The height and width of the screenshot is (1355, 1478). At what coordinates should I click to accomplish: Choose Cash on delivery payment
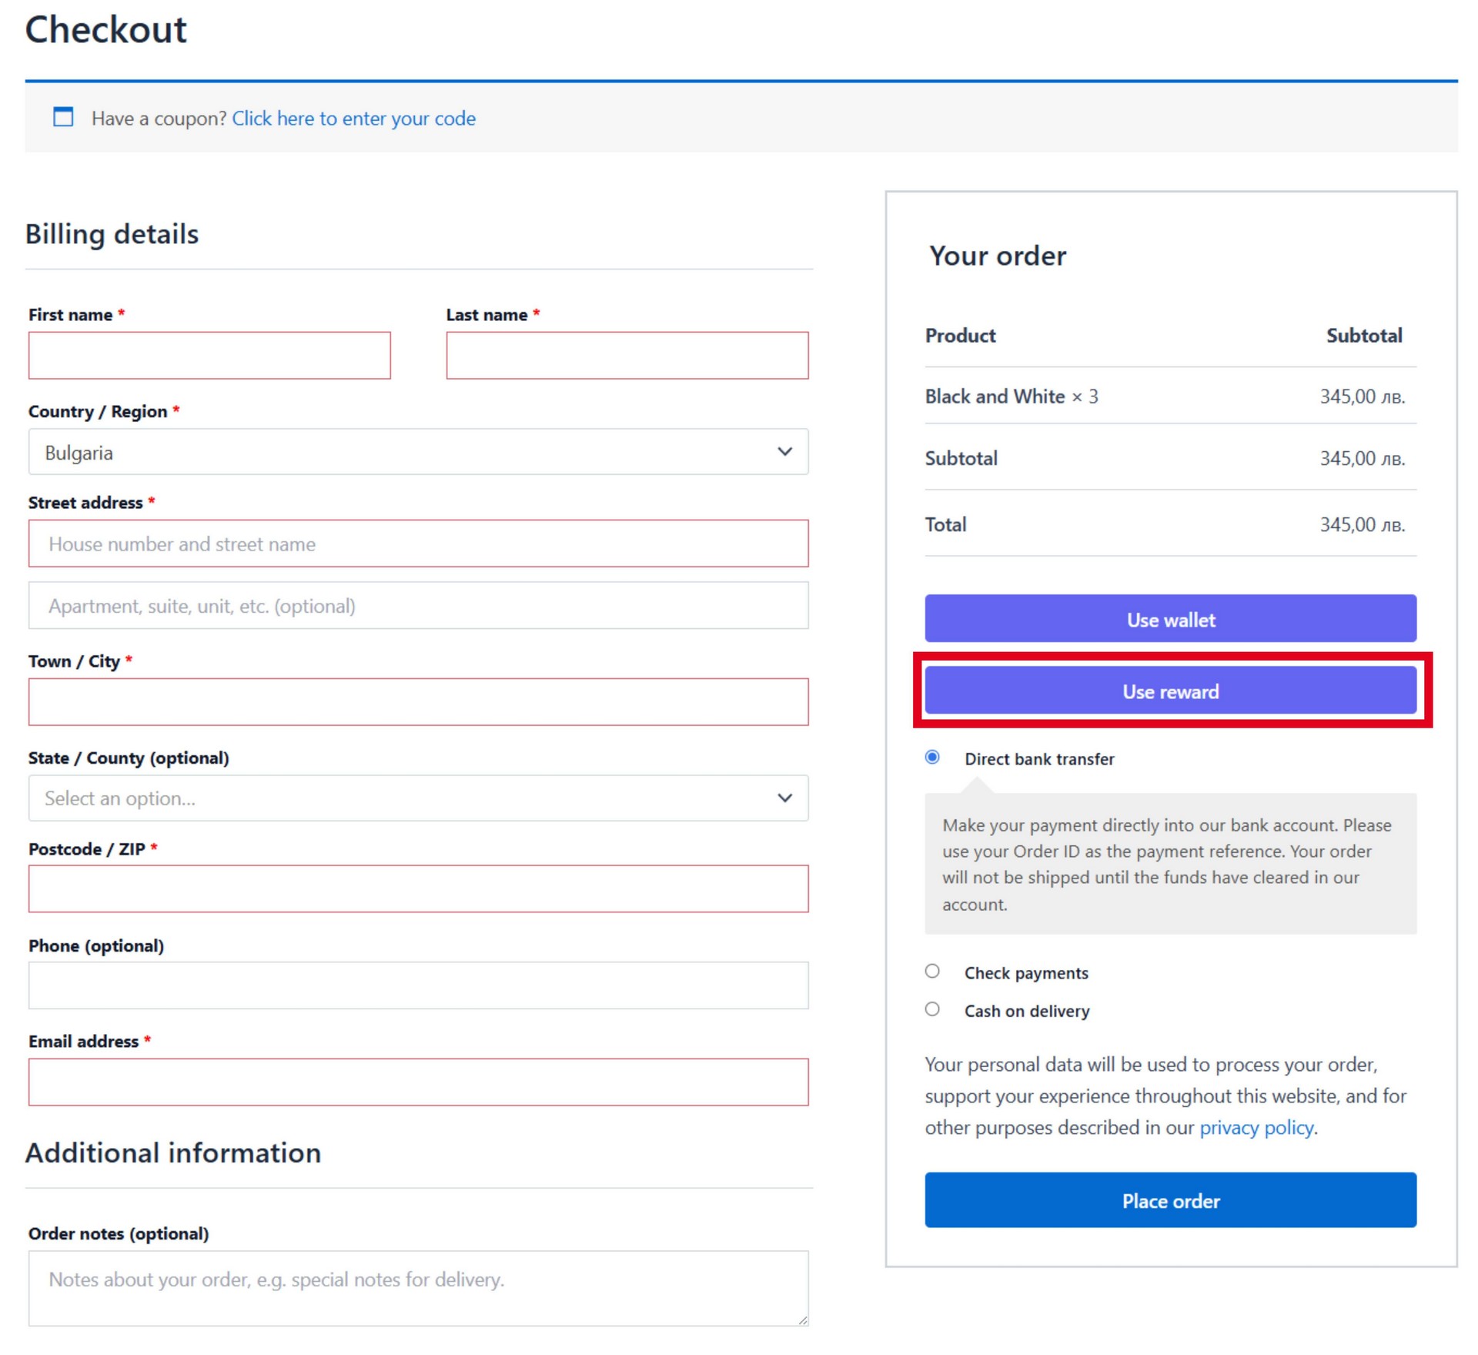tap(932, 1009)
